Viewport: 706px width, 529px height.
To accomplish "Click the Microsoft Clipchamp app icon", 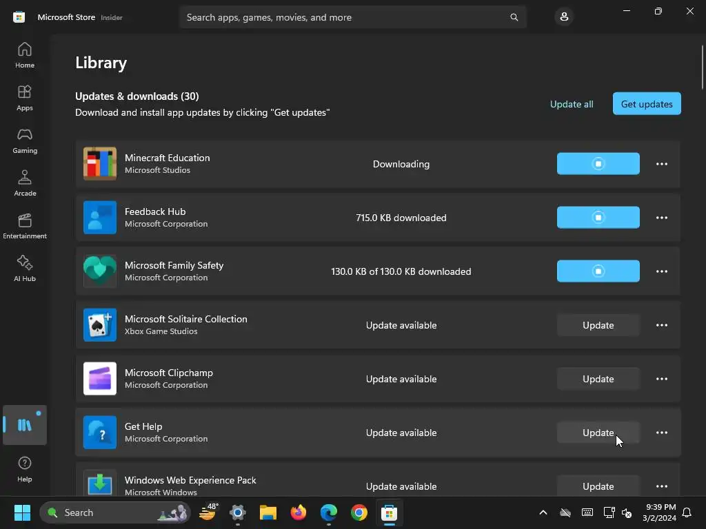I will [100, 378].
